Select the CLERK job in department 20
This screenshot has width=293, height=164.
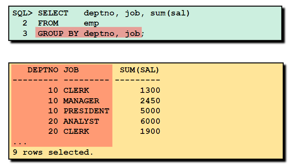point(76,131)
